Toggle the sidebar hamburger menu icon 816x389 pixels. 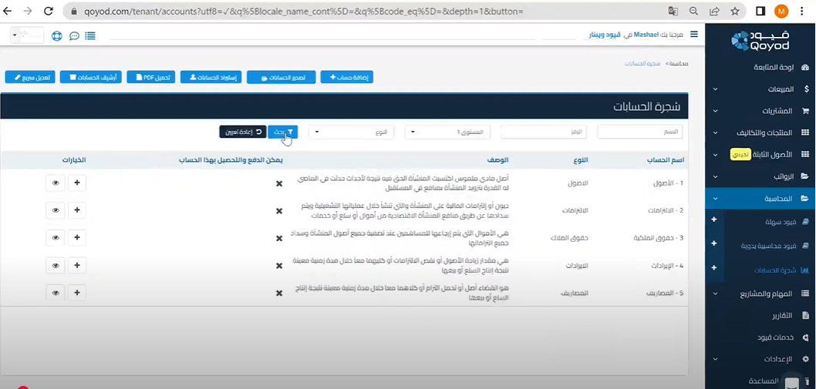click(x=693, y=35)
